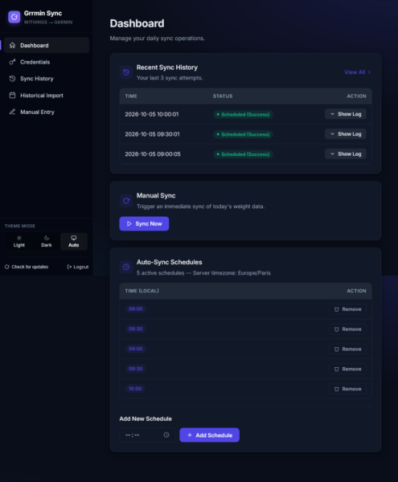Click the Sync Now button
The width and height of the screenshot is (398, 482).
tap(144, 224)
